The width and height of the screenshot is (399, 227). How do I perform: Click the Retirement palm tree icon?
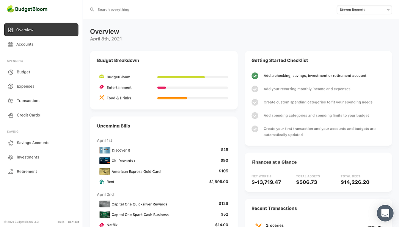coord(11,171)
